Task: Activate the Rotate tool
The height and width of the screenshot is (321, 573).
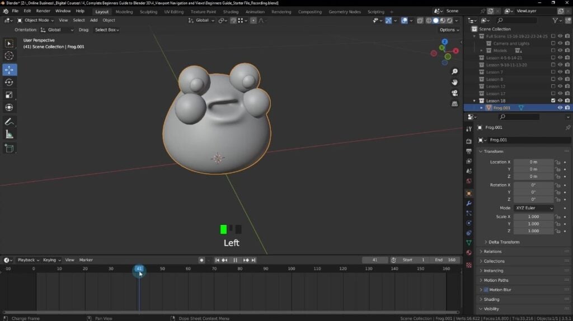Action: [9, 82]
